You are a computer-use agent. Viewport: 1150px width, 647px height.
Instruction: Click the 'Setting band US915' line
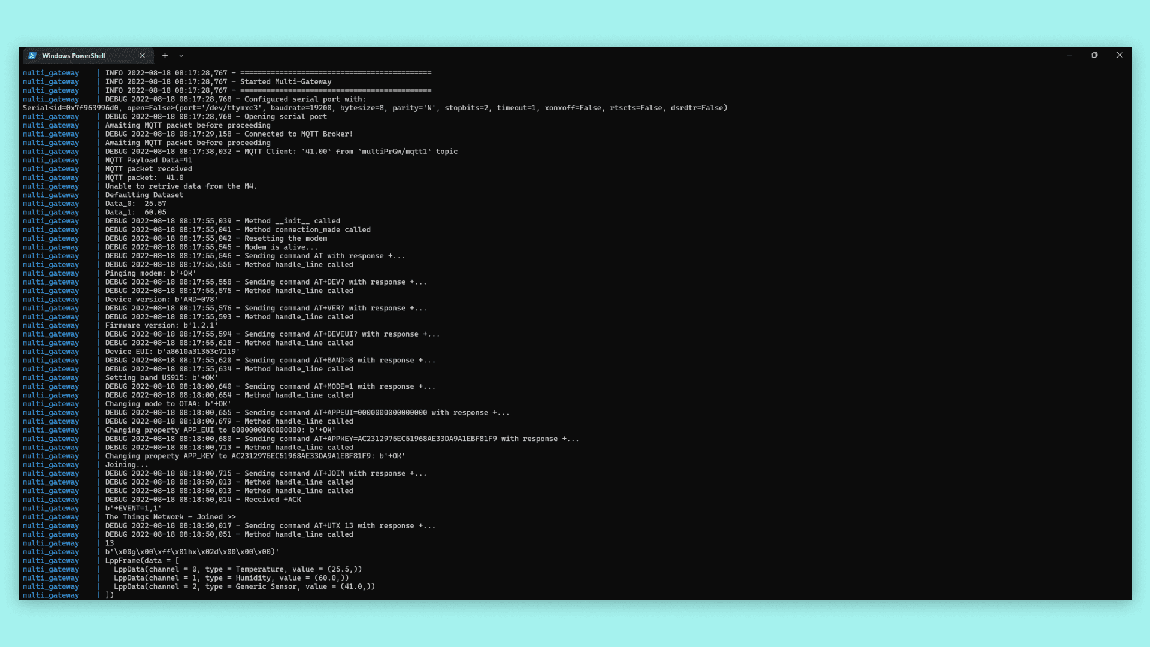click(x=161, y=378)
